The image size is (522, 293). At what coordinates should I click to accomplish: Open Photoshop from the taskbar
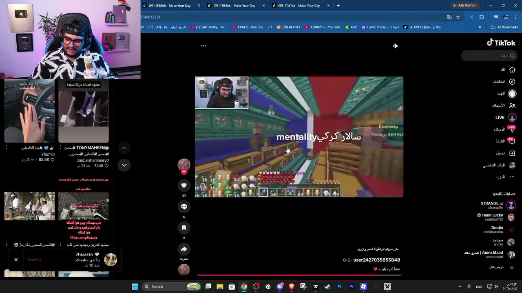tap(339, 286)
